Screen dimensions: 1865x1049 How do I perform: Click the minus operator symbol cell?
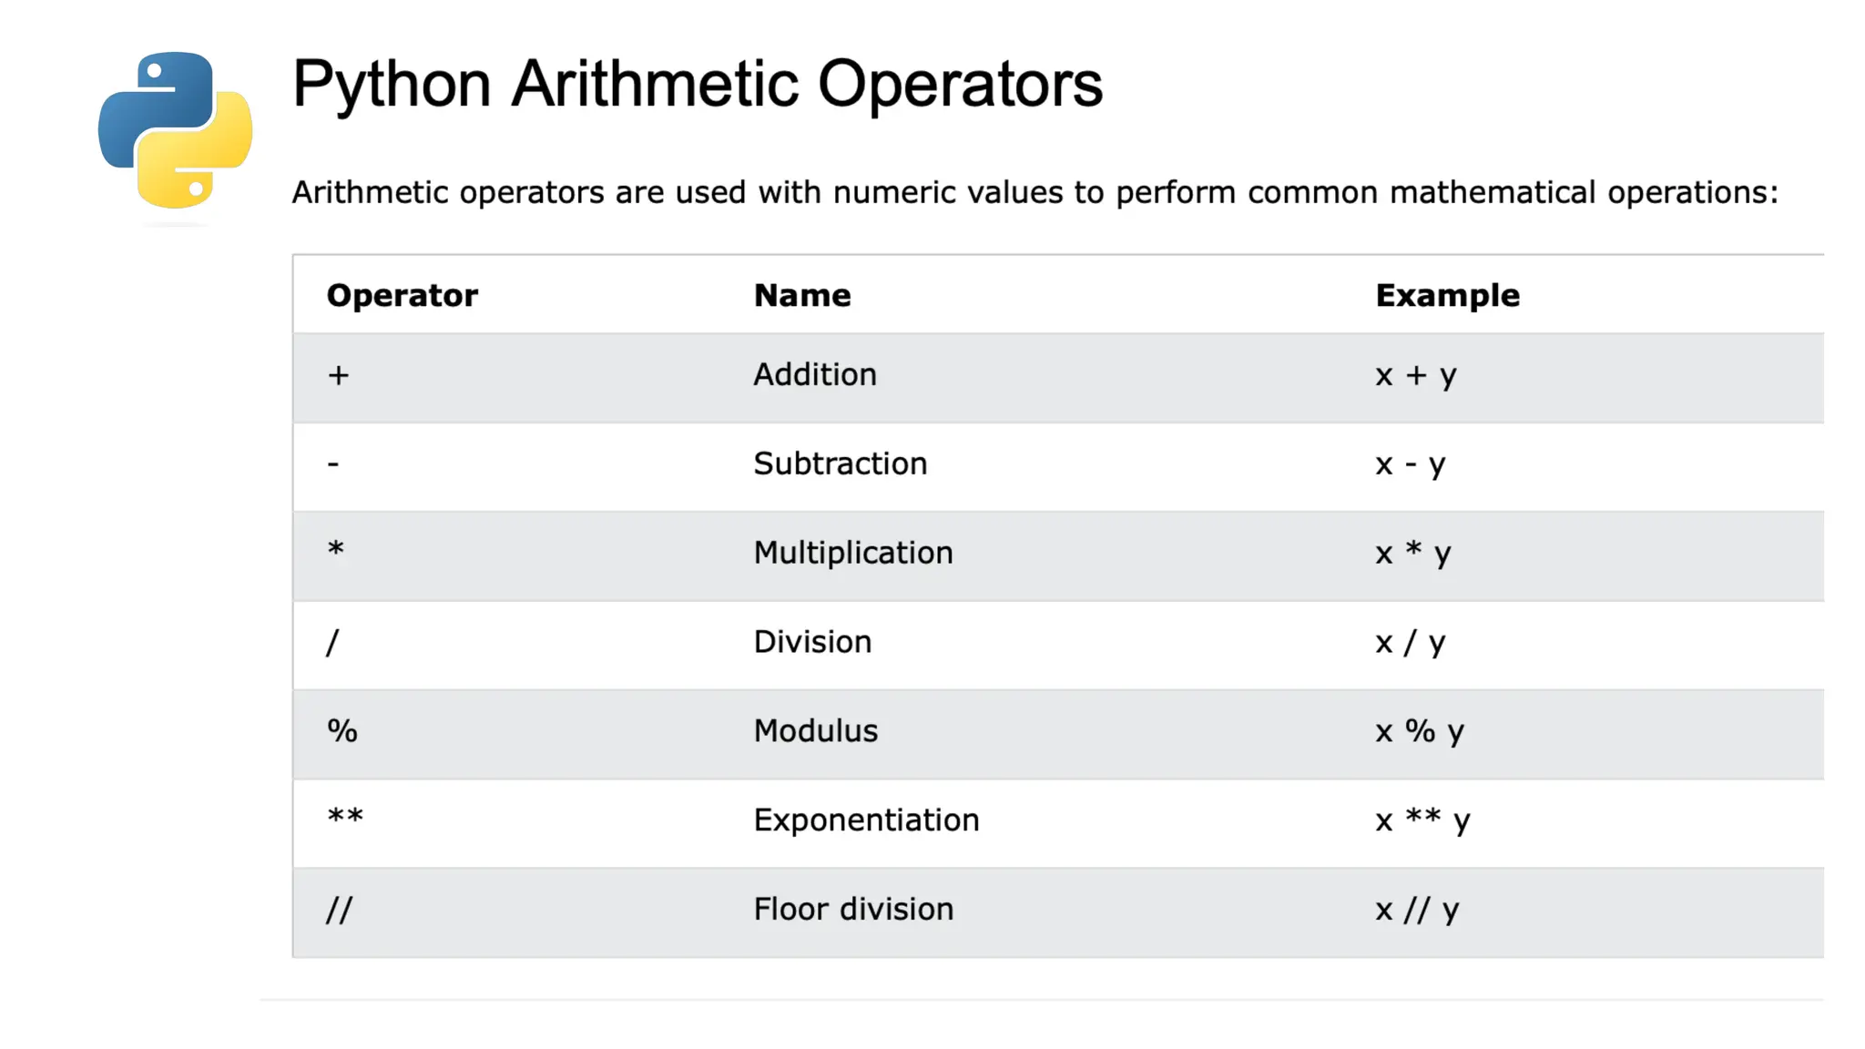pos(333,464)
